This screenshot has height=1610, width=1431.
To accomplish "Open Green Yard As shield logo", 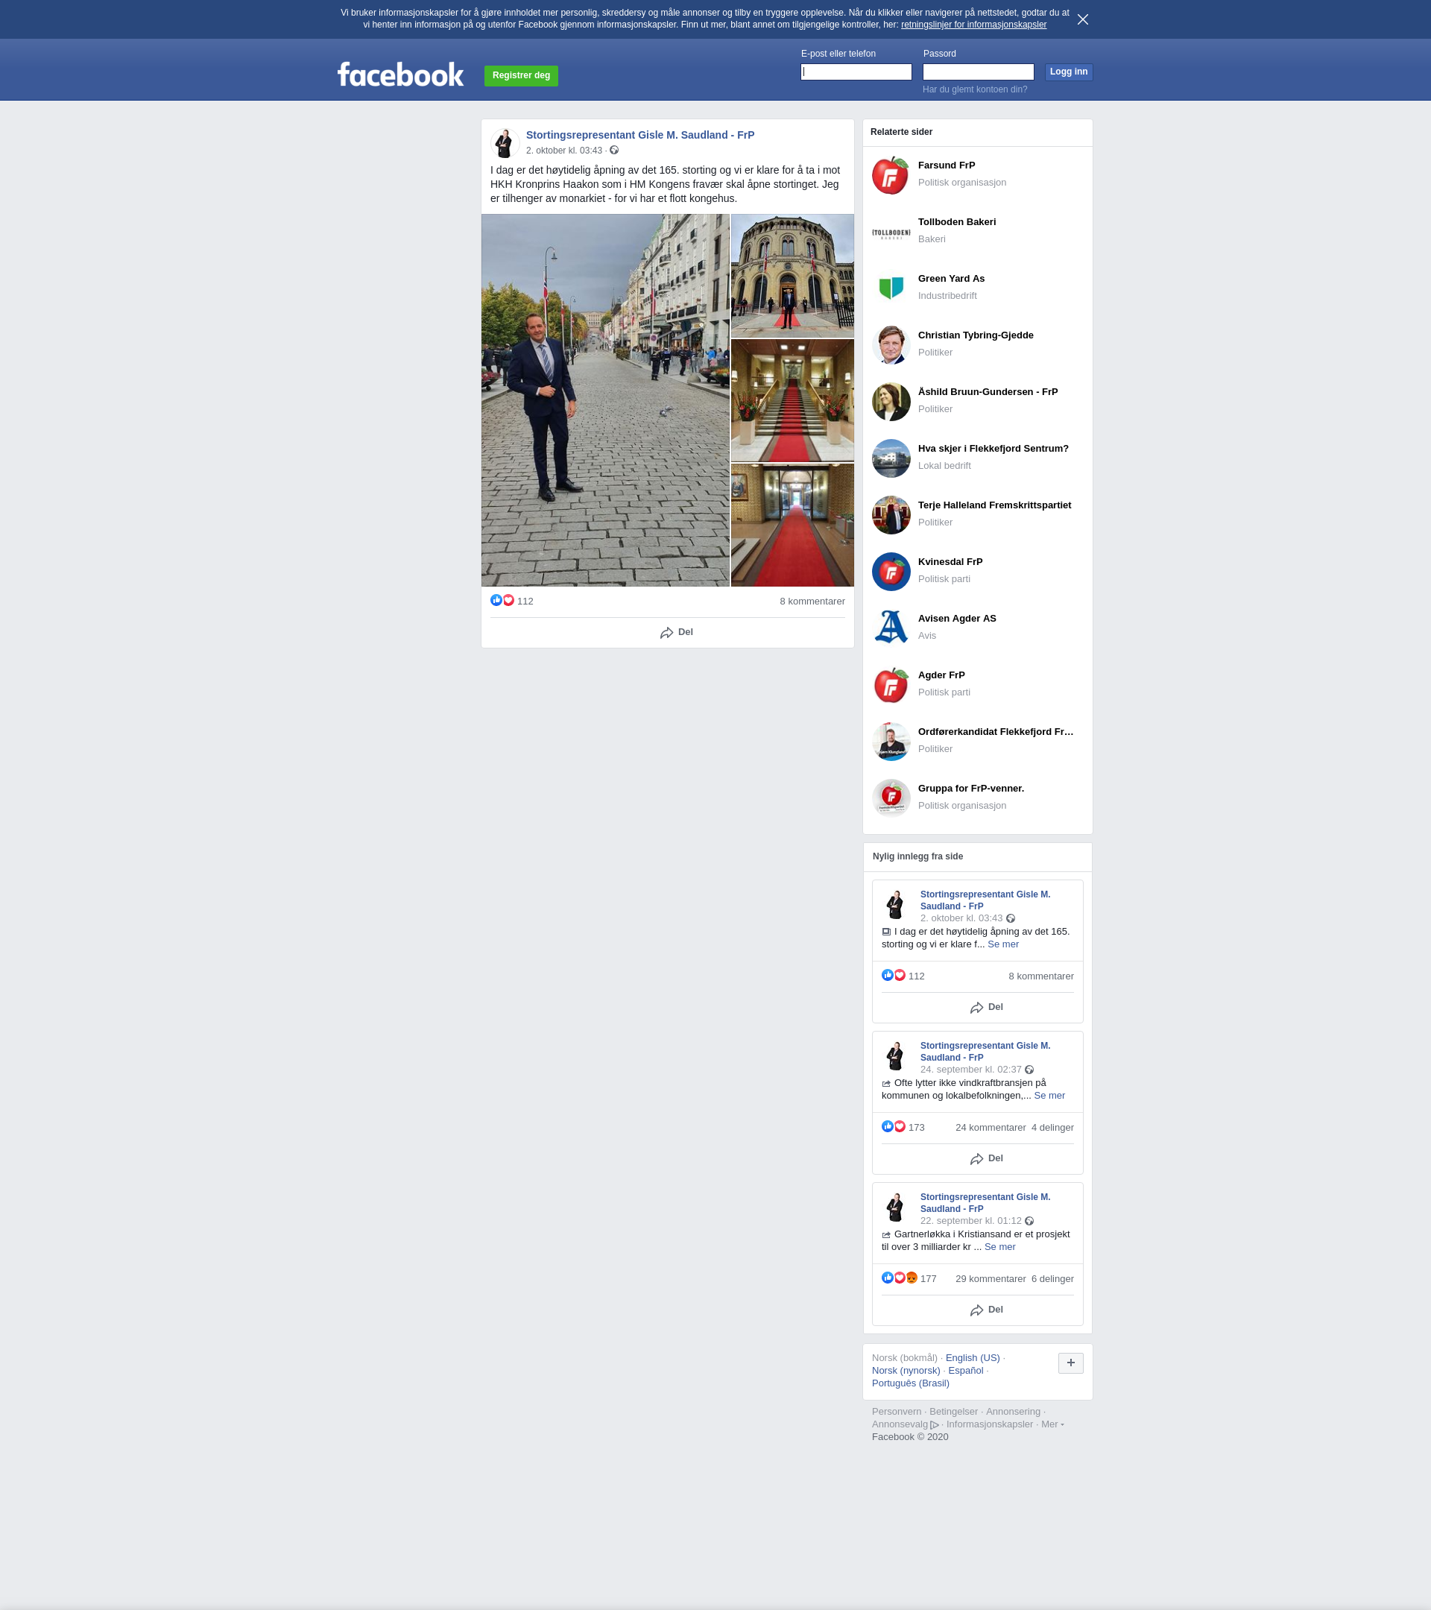I will (891, 288).
